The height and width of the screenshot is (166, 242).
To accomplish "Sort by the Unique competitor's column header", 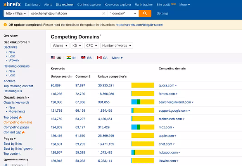I will coord(112,76).
